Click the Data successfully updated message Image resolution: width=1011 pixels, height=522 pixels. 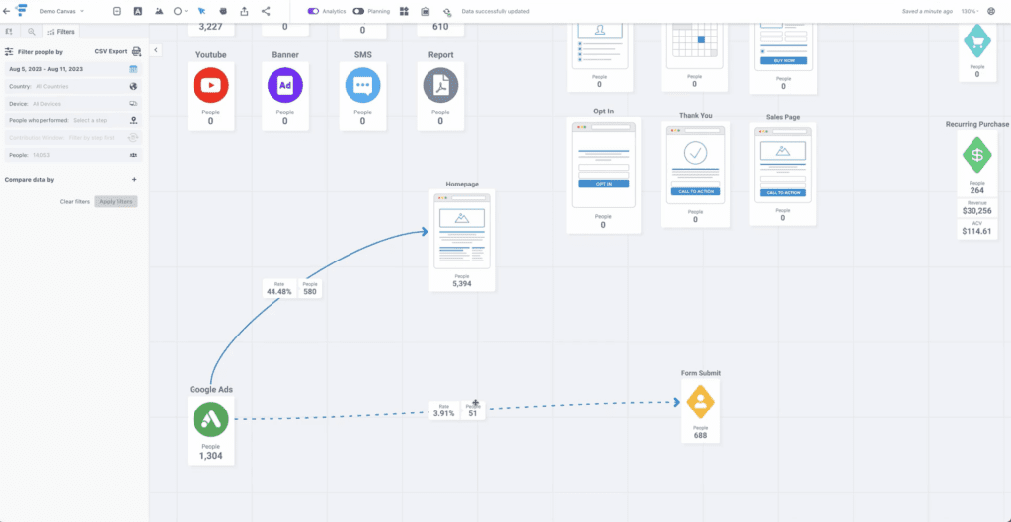click(x=496, y=12)
